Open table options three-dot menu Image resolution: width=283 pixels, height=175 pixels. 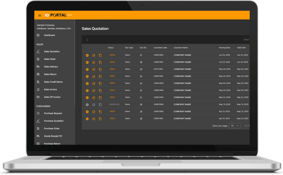pyautogui.click(x=87, y=40)
